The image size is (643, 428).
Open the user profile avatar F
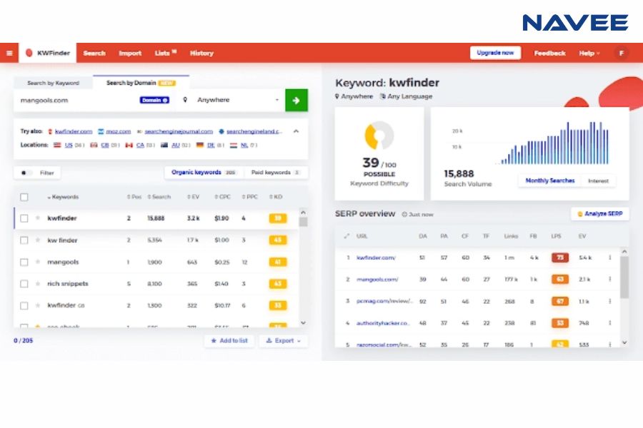click(x=622, y=53)
